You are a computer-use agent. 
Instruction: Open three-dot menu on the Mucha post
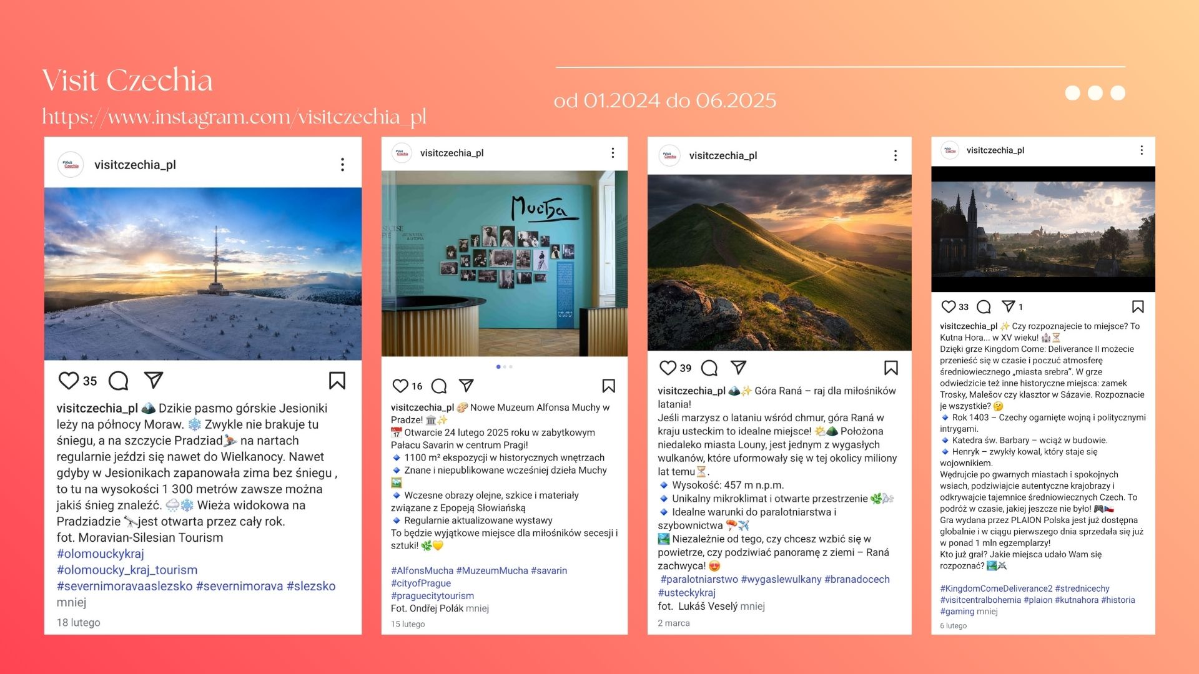[x=613, y=153]
